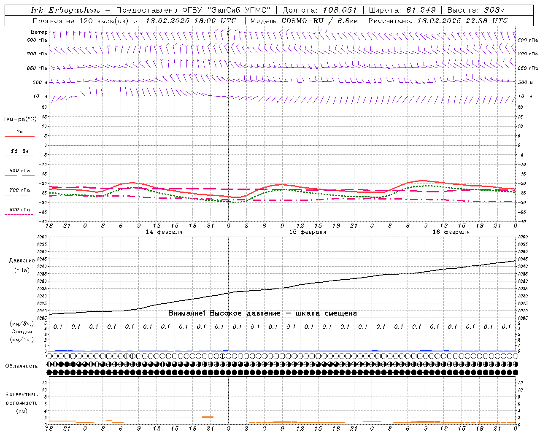Select the Облачность cloud cover label
Image resolution: width=540 pixels, height=432 pixels.
coord(22,366)
